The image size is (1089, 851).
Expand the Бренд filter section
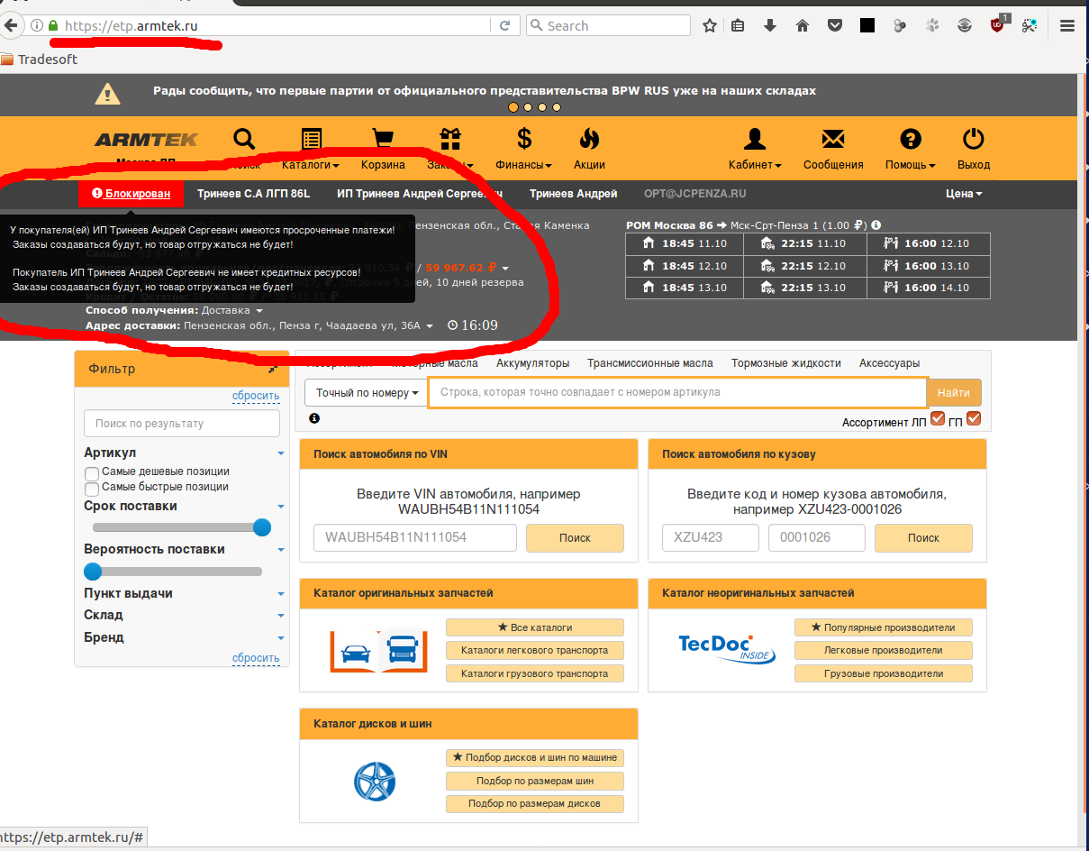pos(281,638)
